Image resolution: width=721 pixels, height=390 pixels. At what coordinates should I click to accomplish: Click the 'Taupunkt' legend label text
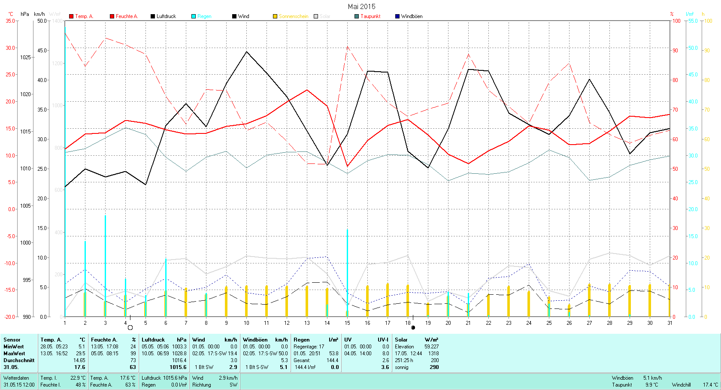(370, 16)
